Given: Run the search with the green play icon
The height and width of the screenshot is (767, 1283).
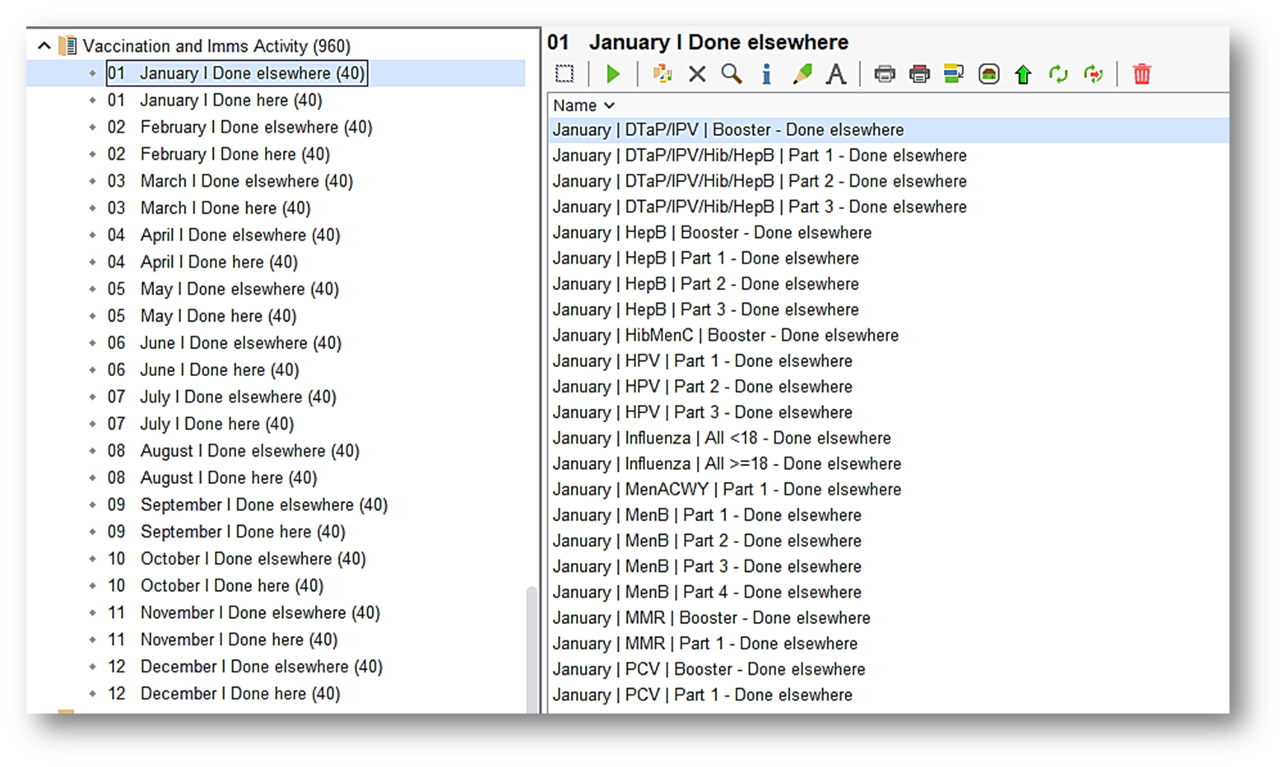Looking at the screenshot, I should click(x=613, y=74).
